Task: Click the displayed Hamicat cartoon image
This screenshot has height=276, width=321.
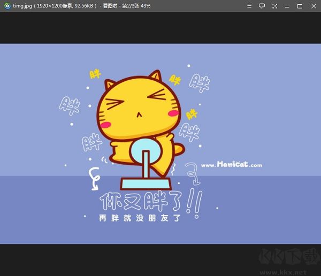Action: (x=160, y=144)
